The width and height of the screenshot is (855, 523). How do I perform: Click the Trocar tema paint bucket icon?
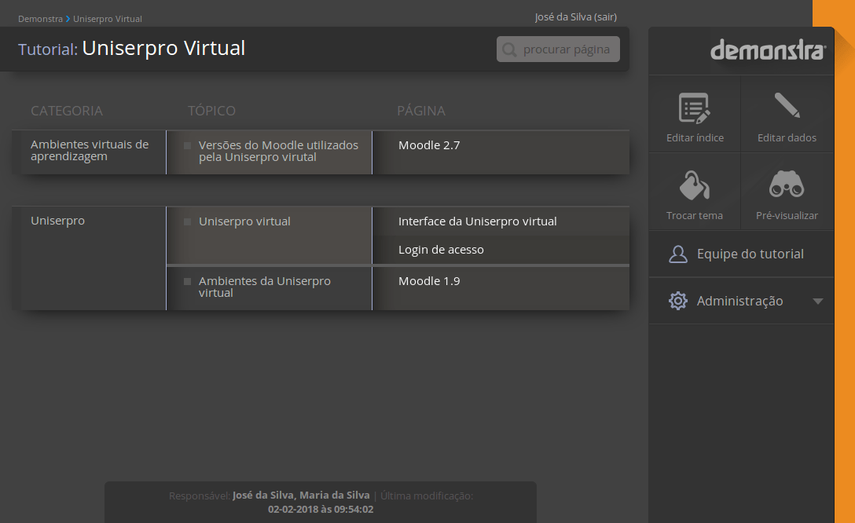(695, 185)
